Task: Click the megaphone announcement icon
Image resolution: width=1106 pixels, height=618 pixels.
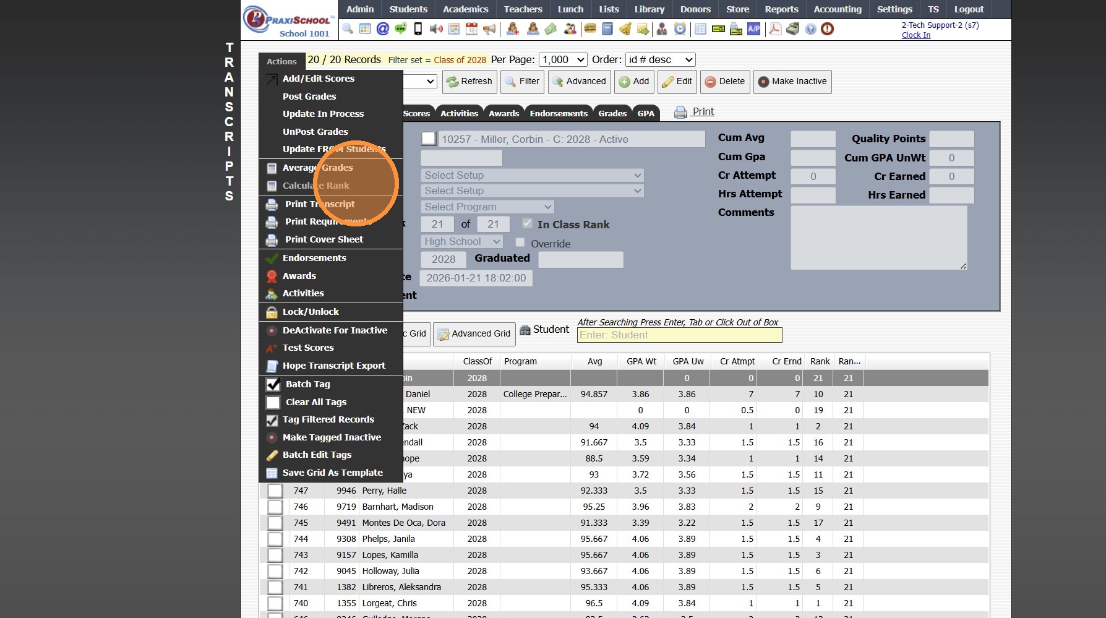Action: [x=489, y=29]
